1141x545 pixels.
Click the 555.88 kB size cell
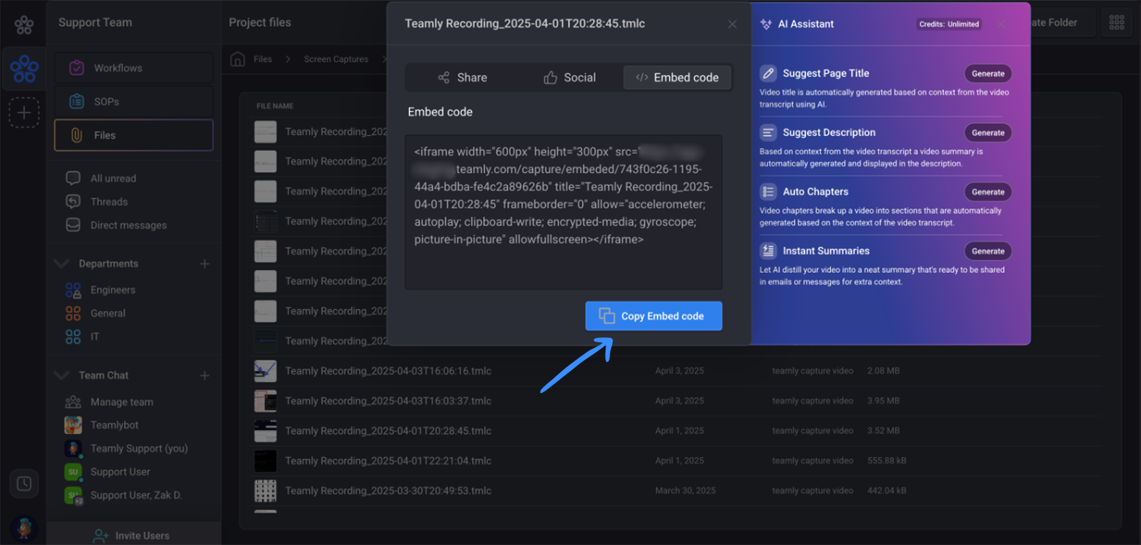click(886, 461)
